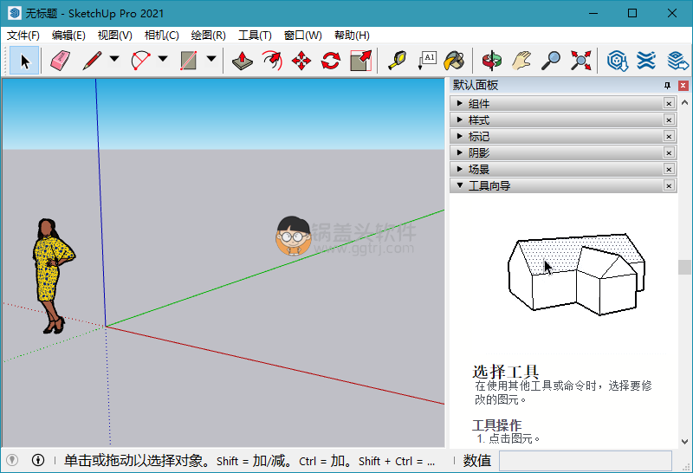Select the Line pencil tool
This screenshot has height=473, width=693.
click(x=92, y=61)
